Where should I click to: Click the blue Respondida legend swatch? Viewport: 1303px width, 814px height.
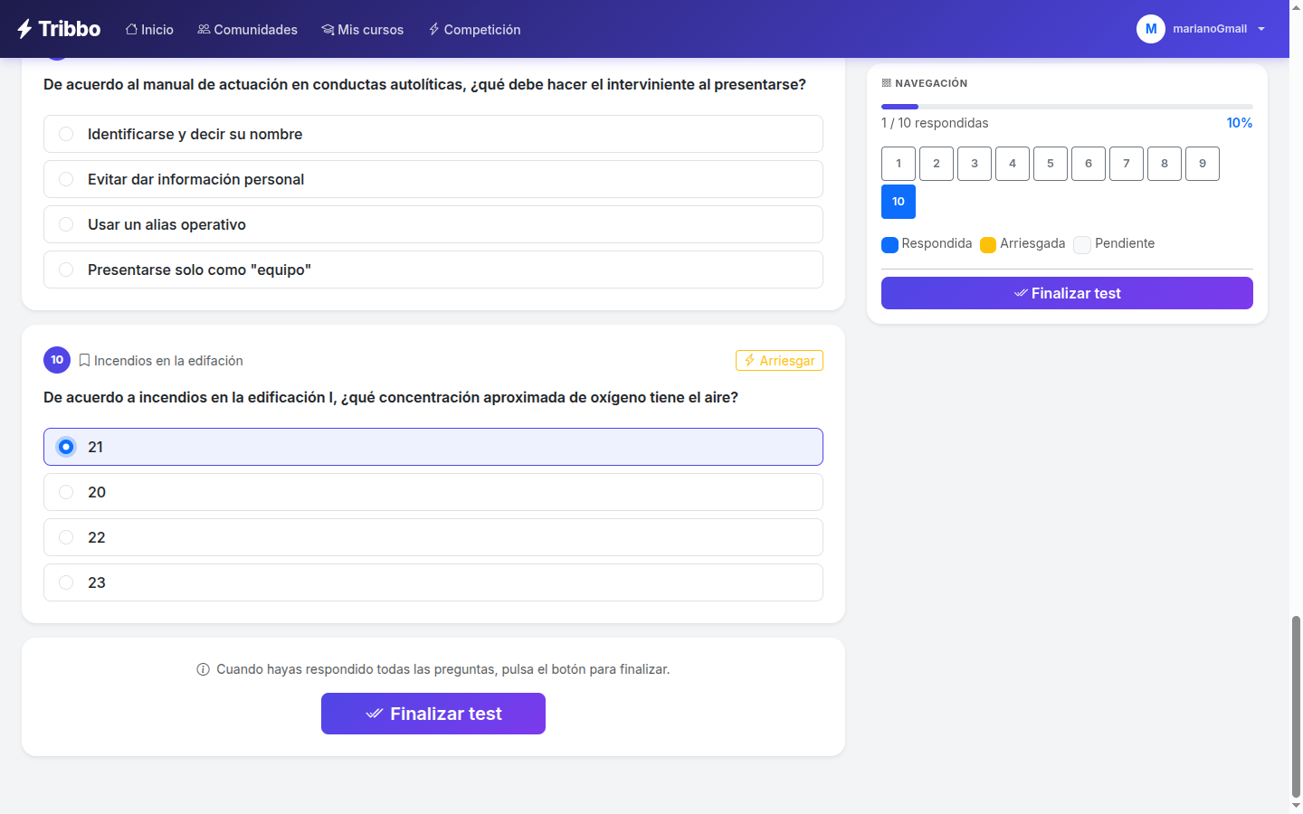click(889, 244)
